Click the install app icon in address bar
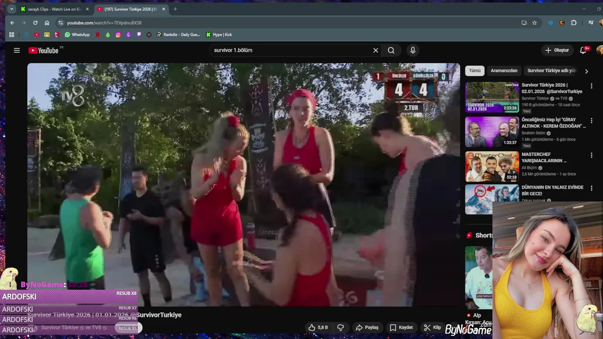603x339 pixels. pos(524,23)
